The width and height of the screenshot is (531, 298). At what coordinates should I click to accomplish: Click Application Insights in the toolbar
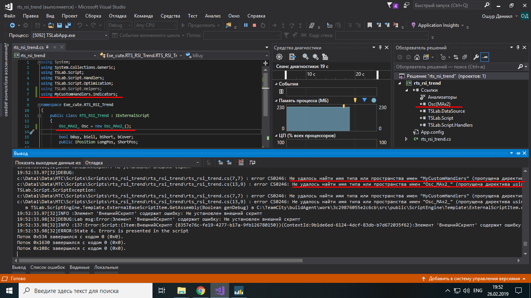point(438,25)
